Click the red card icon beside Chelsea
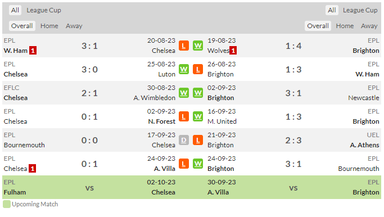This screenshot has height=217, width=384. tap(32, 169)
